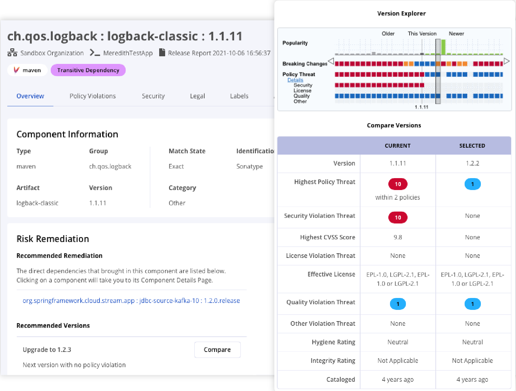The width and height of the screenshot is (516, 391).
Task: Open the jdbc-source-kafka-10 direct dependency link
Action: [131, 301]
